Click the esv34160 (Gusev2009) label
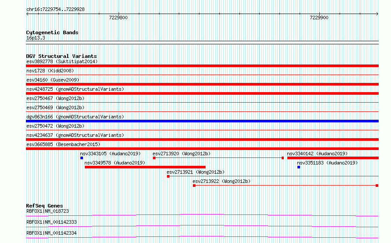Viewport: 391px width, 243px height. click(53, 80)
